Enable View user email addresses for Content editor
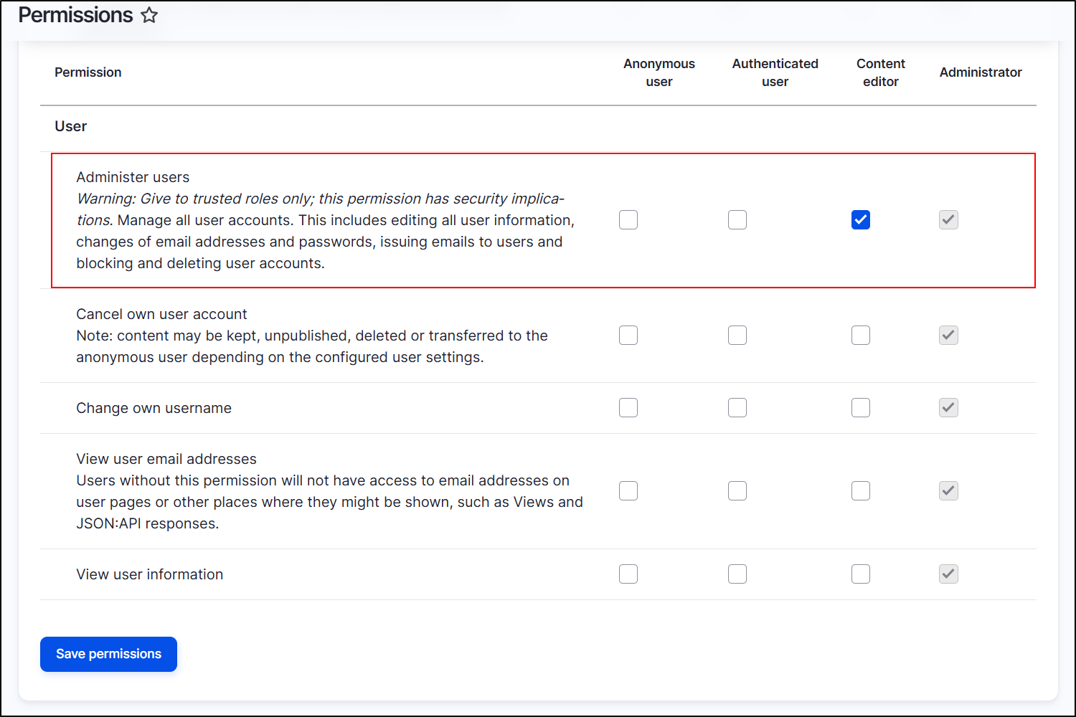This screenshot has width=1076, height=717. pos(861,491)
